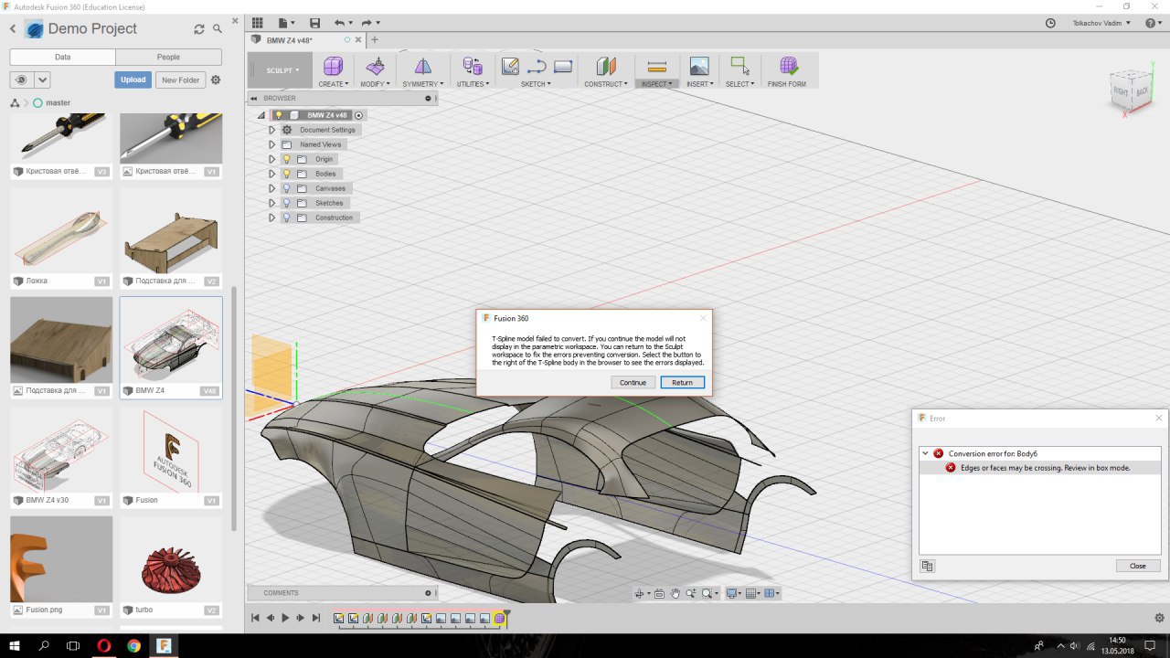The height and width of the screenshot is (658, 1170).
Task: Collapse the BMW Z4 v48 root node
Action: 261,115
